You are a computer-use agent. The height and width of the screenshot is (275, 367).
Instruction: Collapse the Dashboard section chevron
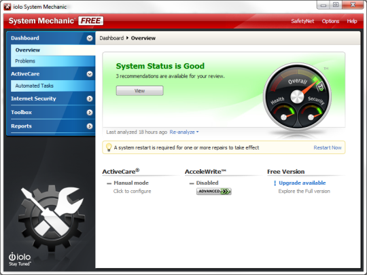tap(90, 38)
